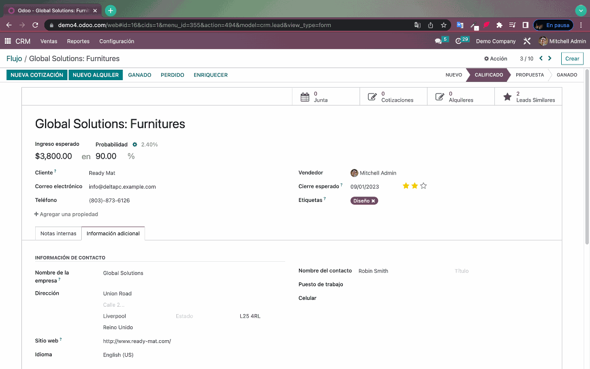Click the Nueva Cotización button
The image size is (590, 369).
(37, 75)
